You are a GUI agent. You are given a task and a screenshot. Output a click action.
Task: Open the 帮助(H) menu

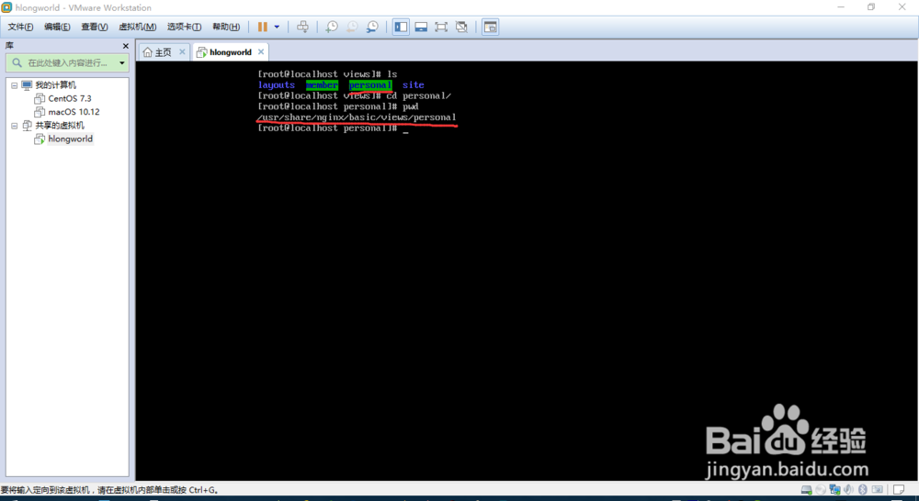point(226,27)
